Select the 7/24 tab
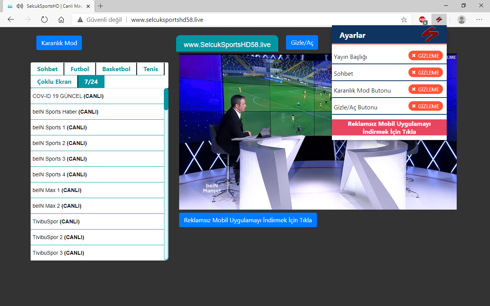490x306 pixels. [91, 81]
